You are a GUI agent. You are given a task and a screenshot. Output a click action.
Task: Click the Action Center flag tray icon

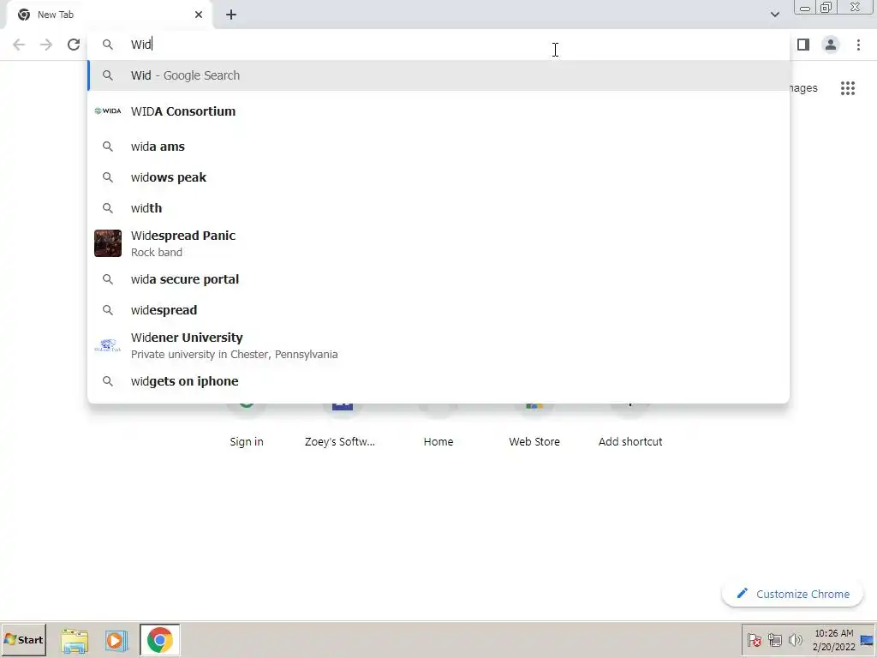(754, 640)
